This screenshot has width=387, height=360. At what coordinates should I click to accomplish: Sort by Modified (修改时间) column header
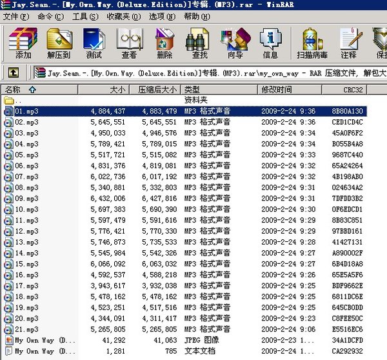pos(290,90)
